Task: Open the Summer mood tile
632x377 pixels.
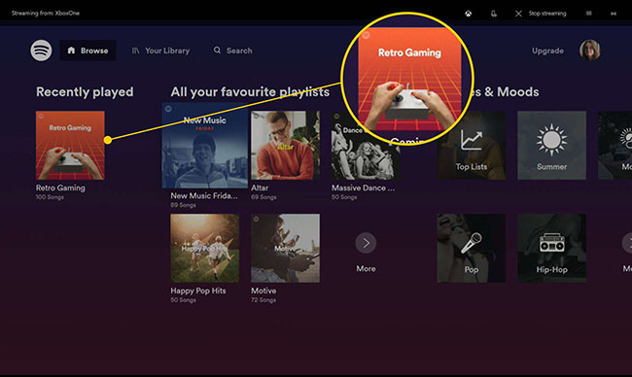Action: [x=552, y=146]
